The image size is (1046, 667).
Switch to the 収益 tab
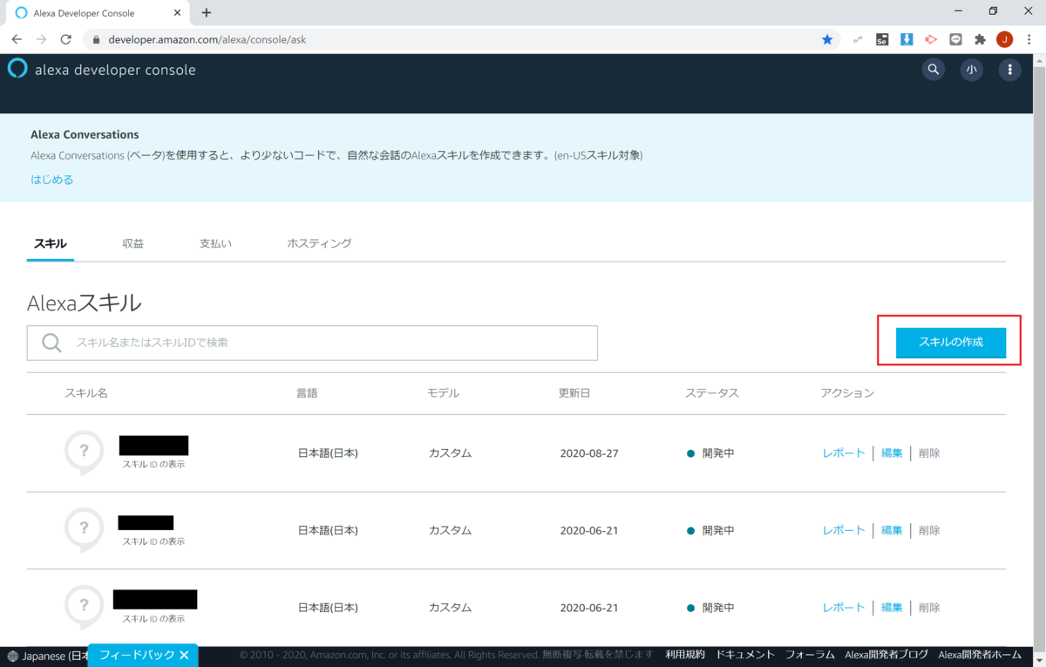[x=132, y=243]
